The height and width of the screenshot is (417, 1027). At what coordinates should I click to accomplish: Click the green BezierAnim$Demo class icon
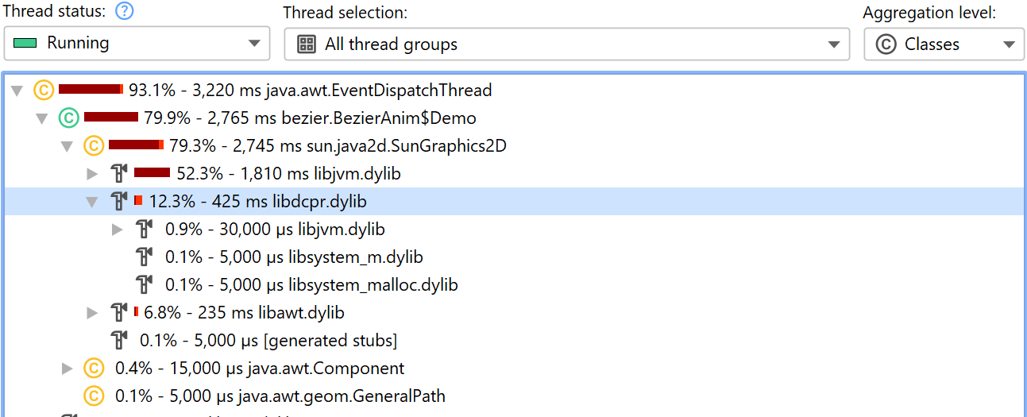pyautogui.click(x=68, y=118)
